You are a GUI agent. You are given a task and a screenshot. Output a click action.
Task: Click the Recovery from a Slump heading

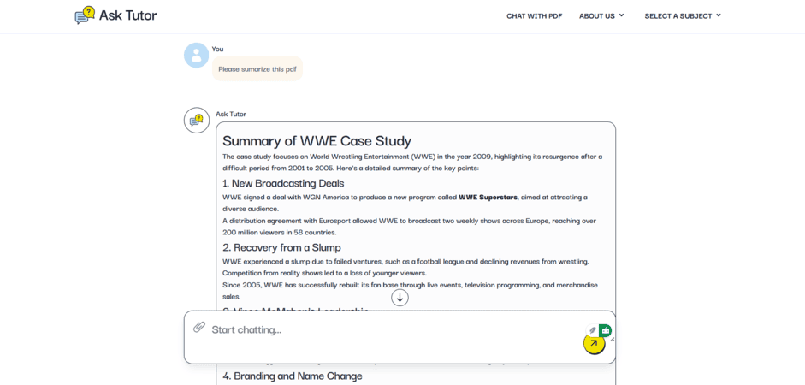coord(281,247)
